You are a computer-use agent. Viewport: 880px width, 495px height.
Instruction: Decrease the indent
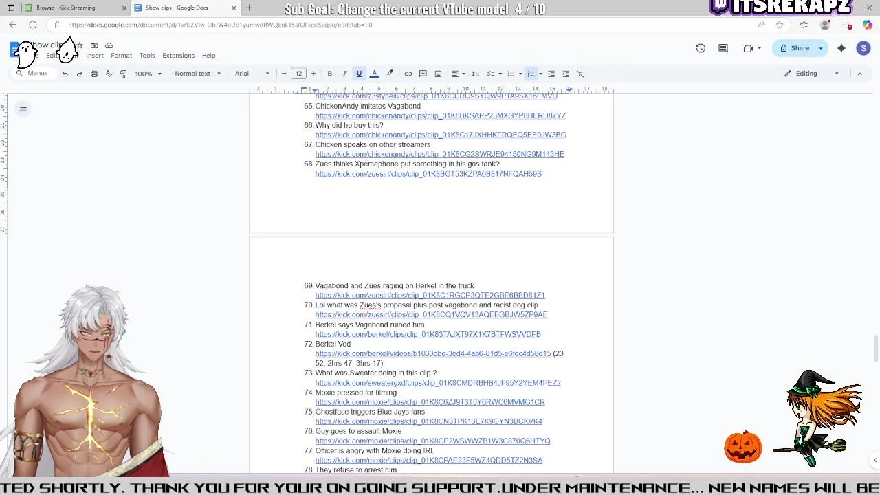pos(551,74)
